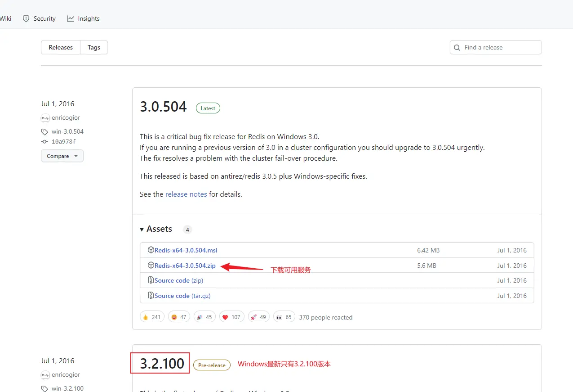Open the Security tab
This screenshot has width=573, height=392.
pos(40,18)
